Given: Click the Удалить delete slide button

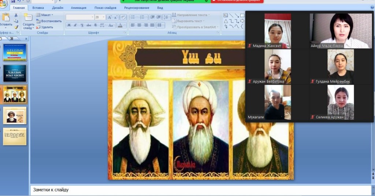Looking at the screenshot, I should [45, 27].
